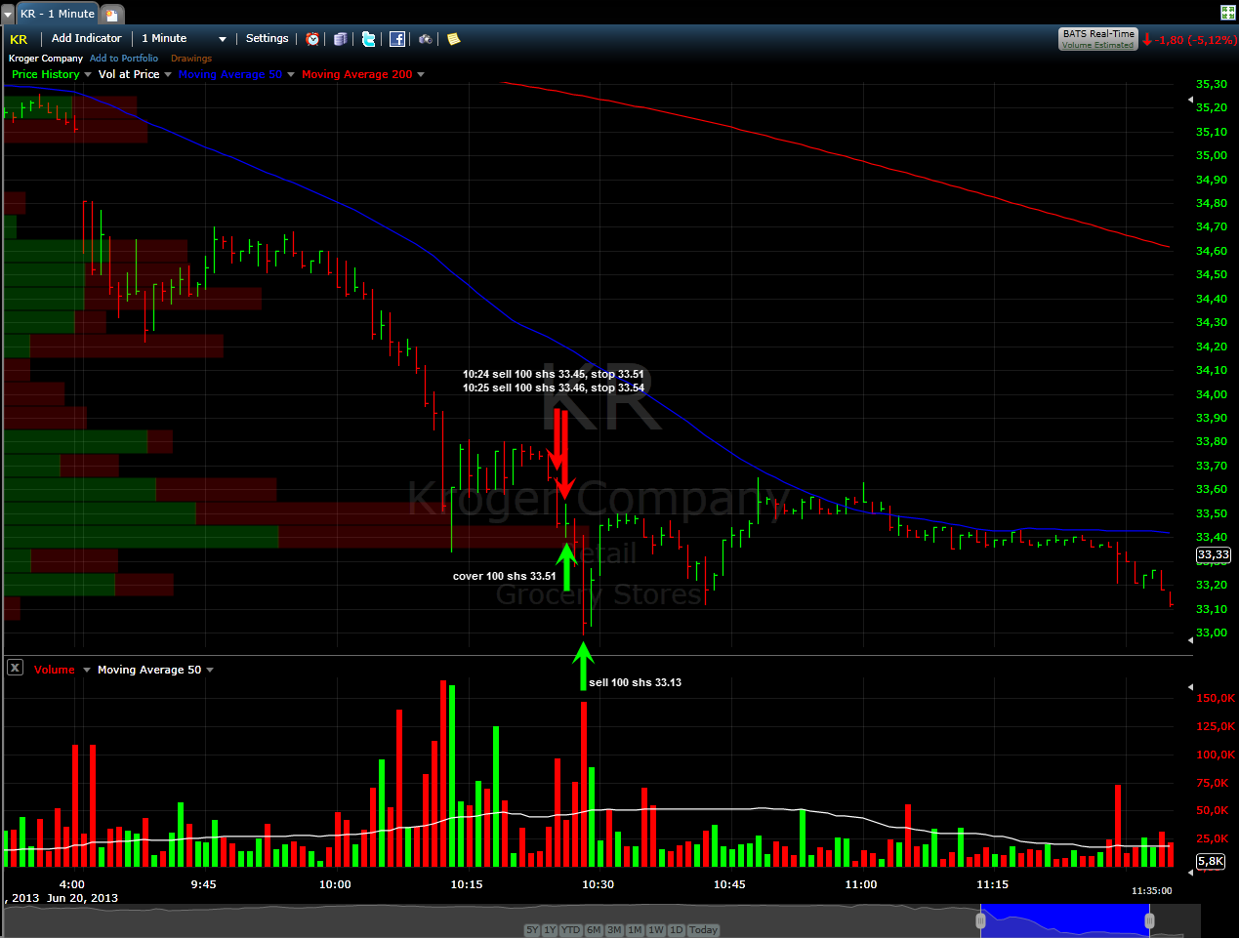Click the Add to Portfolio link
The image size is (1239, 939).
(124, 59)
